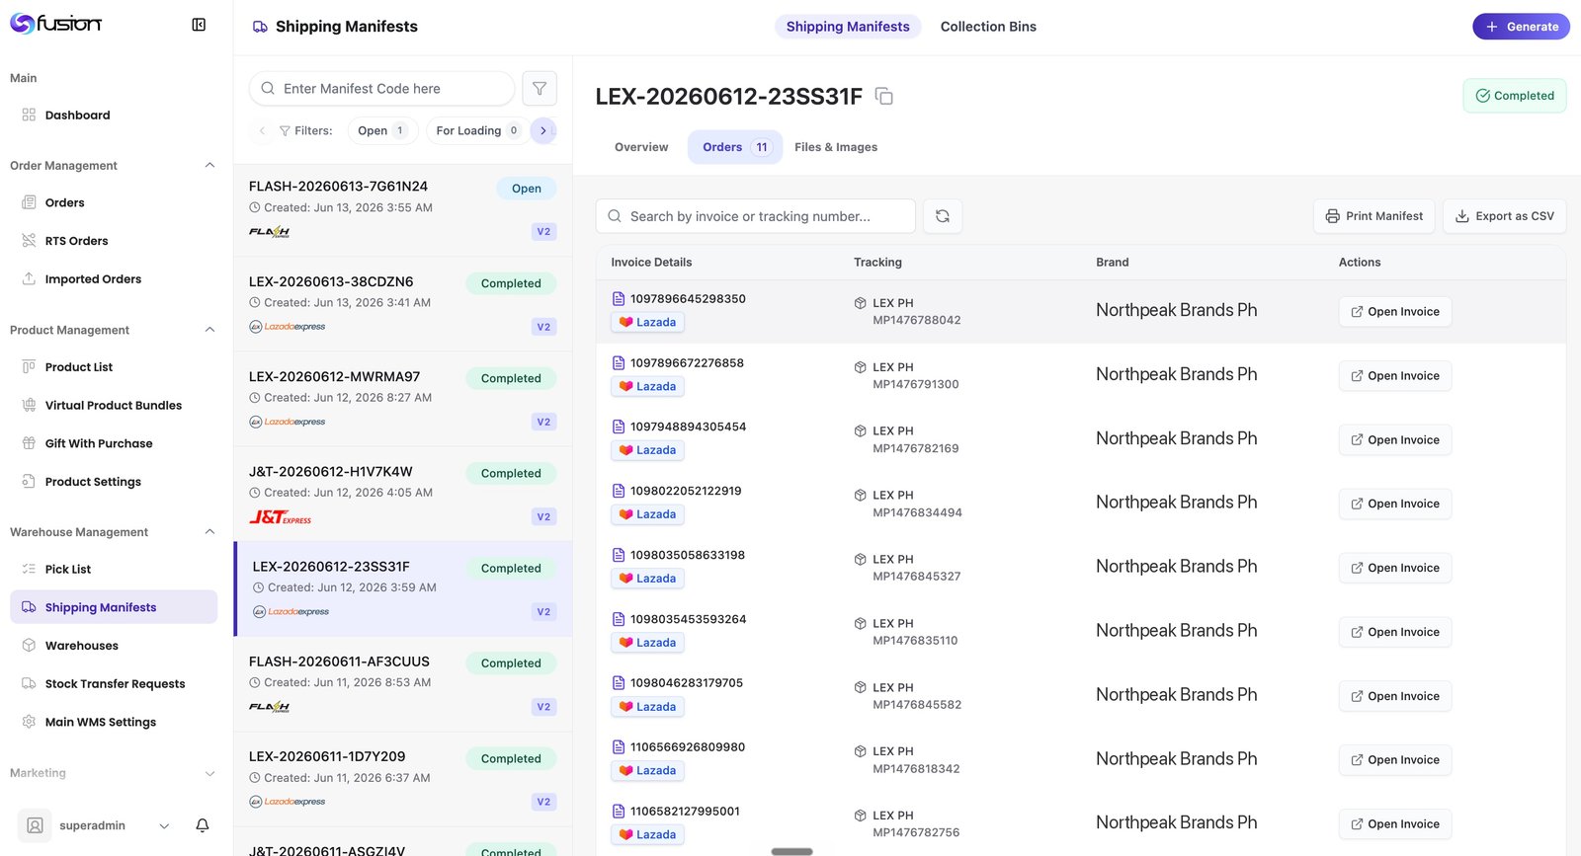Switch to the Collection Bins tab
The width and height of the screenshot is (1581, 856).
tap(988, 27)
